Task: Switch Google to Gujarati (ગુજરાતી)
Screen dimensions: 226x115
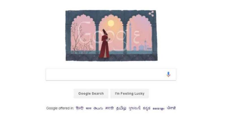Action: tap(135, 108)
